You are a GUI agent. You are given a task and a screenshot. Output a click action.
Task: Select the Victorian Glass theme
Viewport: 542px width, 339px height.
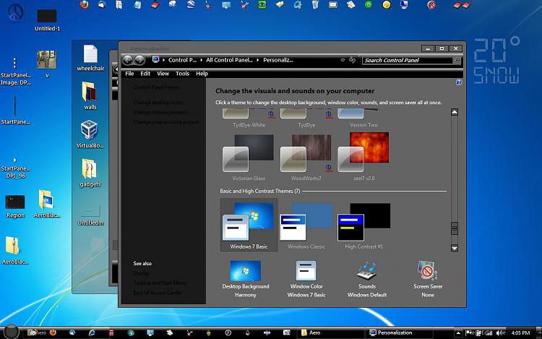click(249, 158)
